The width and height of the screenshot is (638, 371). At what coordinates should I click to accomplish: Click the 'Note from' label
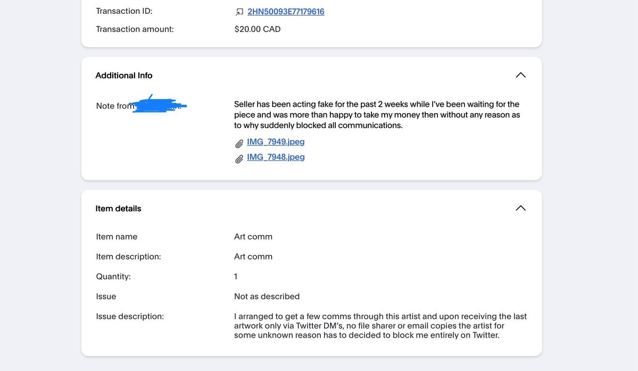(115, 106)
